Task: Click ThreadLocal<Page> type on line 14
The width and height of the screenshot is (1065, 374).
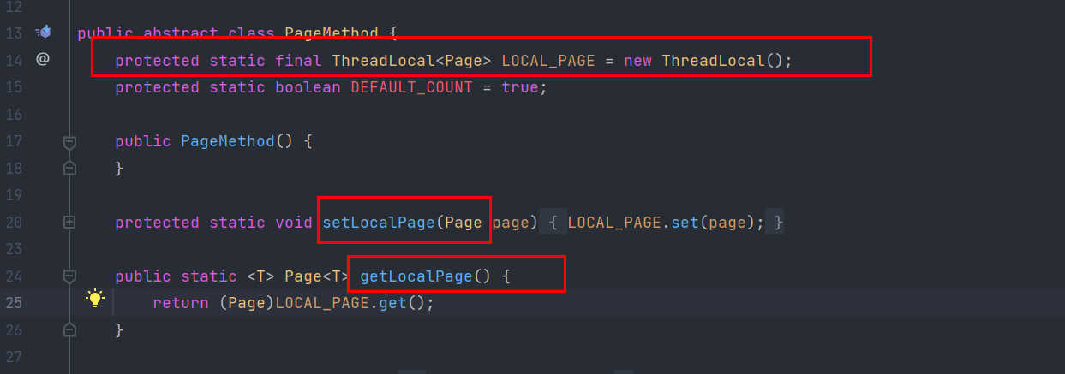Action: [x=411, y=61]
